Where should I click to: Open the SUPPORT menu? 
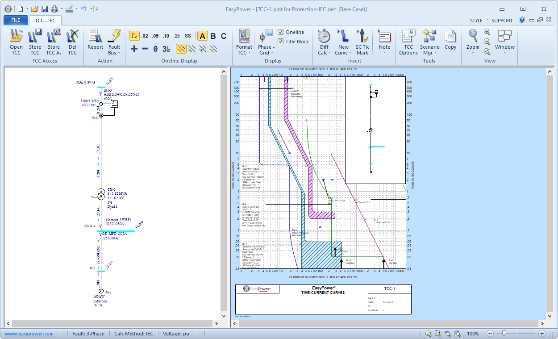pyautogui.click(x=502, y=21)
